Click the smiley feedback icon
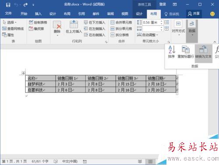Screen dimensions: 219x165 [x=212, y=14]
